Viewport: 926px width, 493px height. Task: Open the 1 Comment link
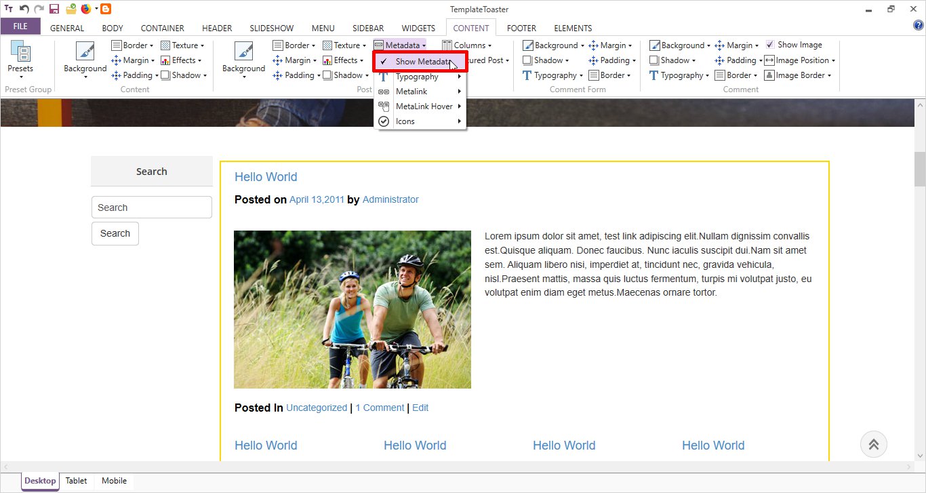coord(380,408)
